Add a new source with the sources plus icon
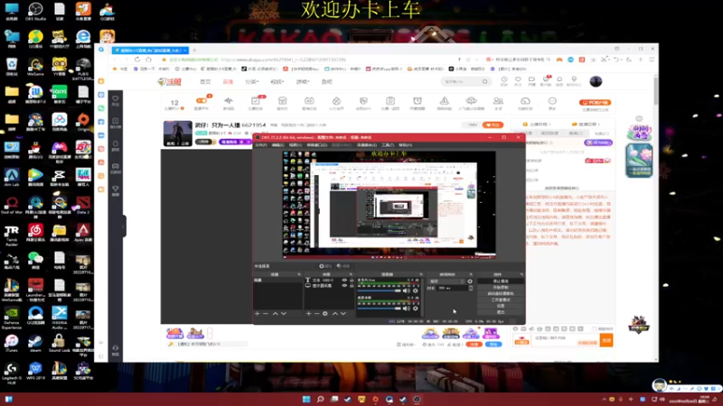This screenshot has width=723, height=406. tap(308, 313)
